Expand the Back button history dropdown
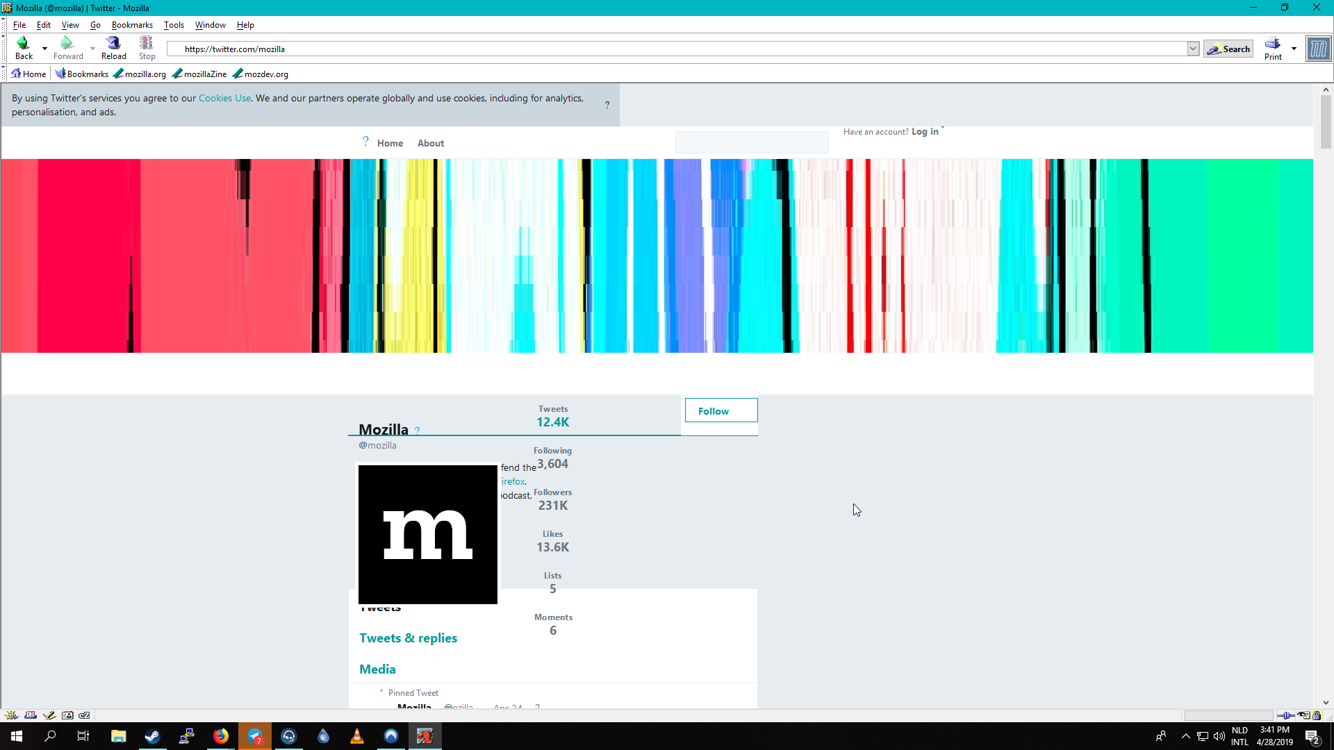The image size is (1334, 750). click(x=44, y=49)
